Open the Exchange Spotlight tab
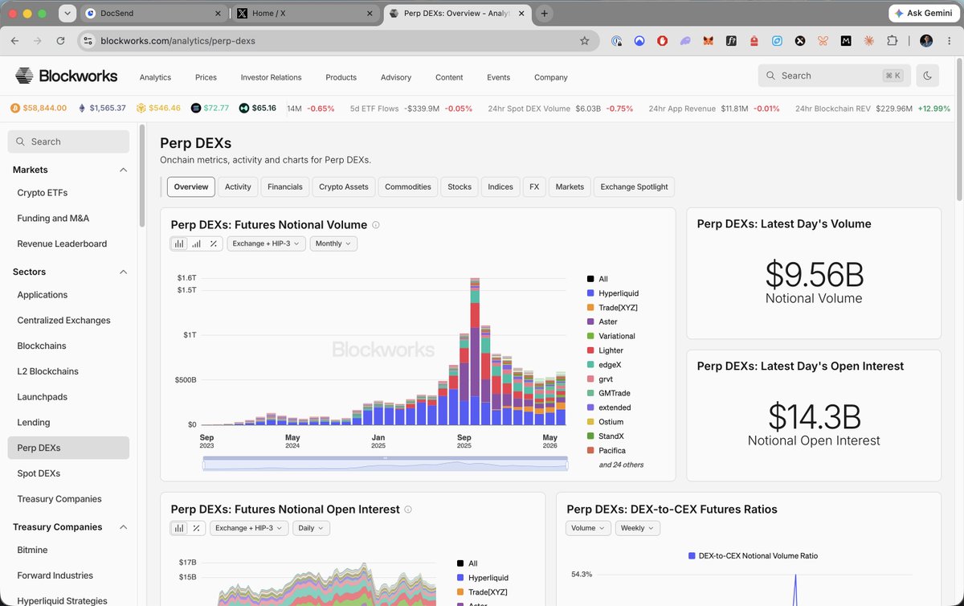Image resolution: width=964 pixels, height=606 pixels. pos(634,186)
